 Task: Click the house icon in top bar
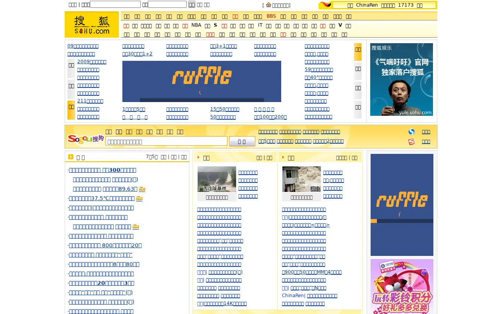(x=269, y=5)
